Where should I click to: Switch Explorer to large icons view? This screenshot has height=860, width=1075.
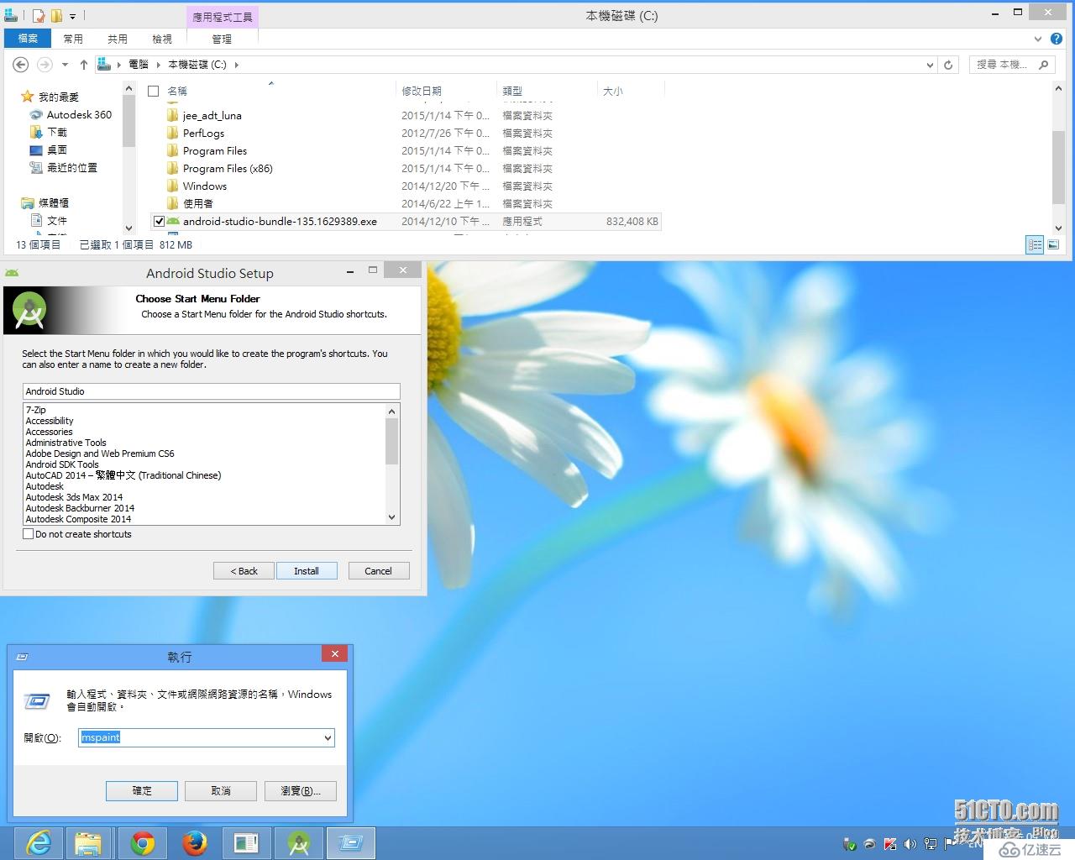(x=1053, y=244)
